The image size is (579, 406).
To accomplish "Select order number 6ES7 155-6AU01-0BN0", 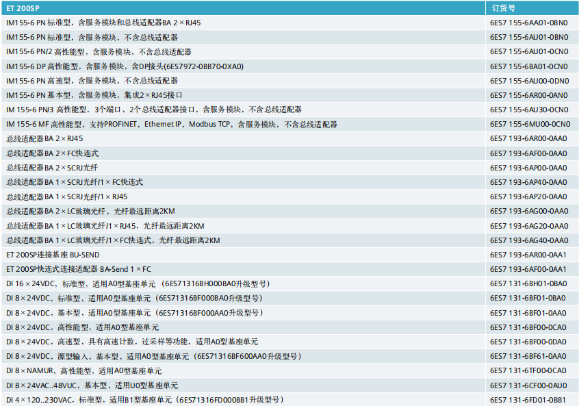I will pos(529,37).
